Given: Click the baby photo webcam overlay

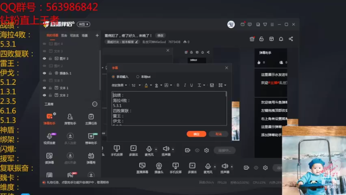Looking at the screenshot, I should point(314,160).
